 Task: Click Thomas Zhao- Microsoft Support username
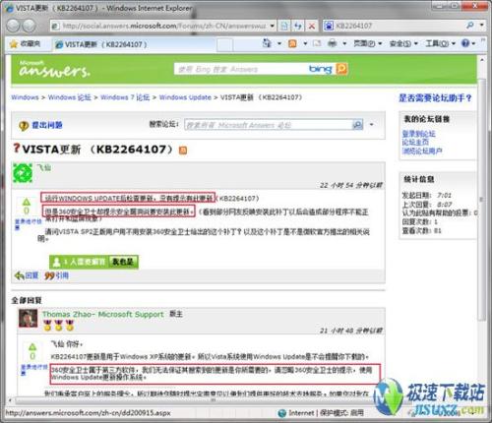pyautogui.click(x=103, y=314)
